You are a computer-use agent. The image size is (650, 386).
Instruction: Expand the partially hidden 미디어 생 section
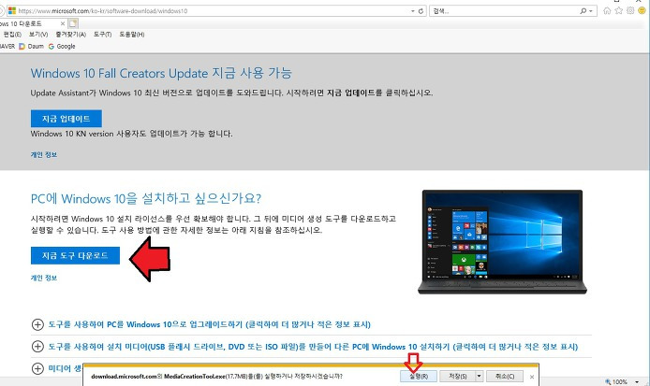pos(56,368)
